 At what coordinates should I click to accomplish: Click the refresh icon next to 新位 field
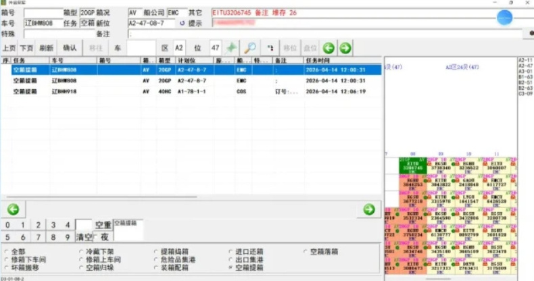point(183,23)
